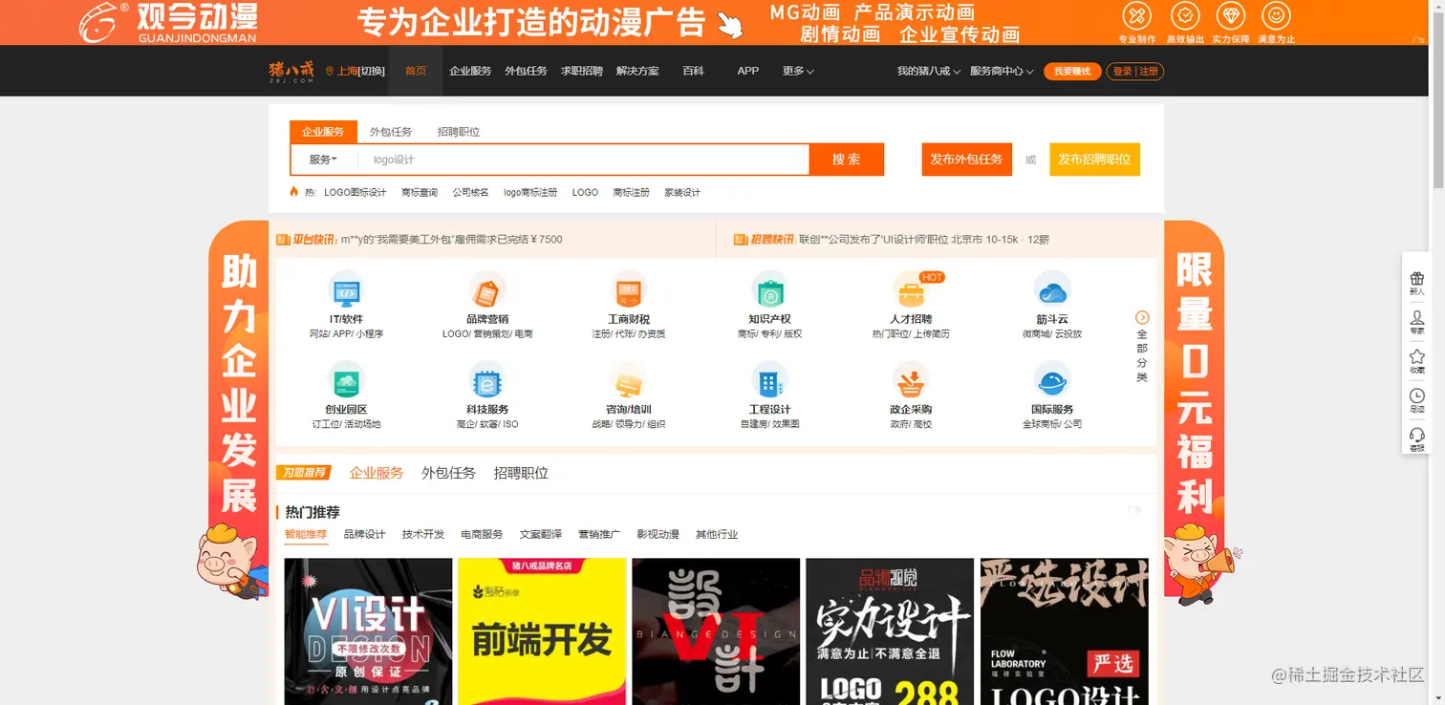Select 外包任务 tab beside 为您推荐
Screen dimensions: 1445x705
point(448,473)
